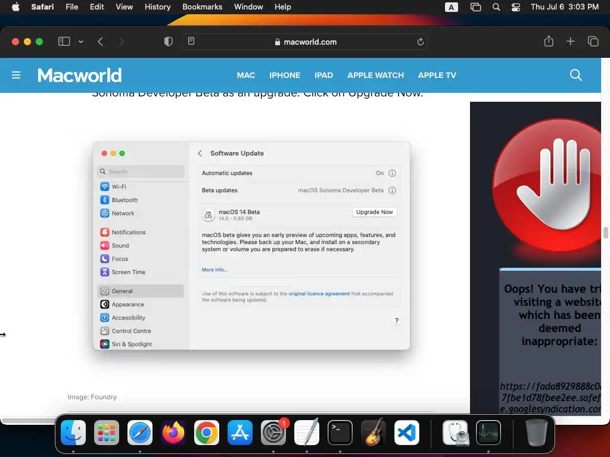Click the date and time display
This screenshot has height=457, width=610.
click(x=565, y=7)
